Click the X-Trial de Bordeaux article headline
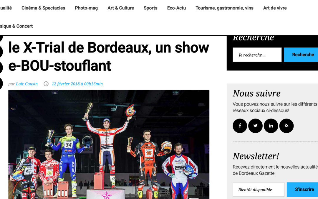This screenshot has width=318, height=199. [x=108, y=56]
